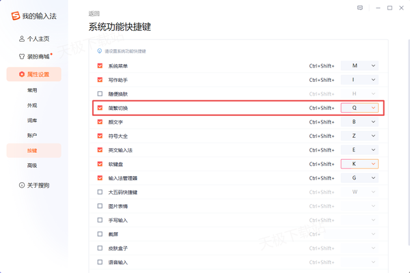The width and height of the screenshot is (410, 273).
Task: Click 系统功能快捷键 heading
Action: (120, 27)
